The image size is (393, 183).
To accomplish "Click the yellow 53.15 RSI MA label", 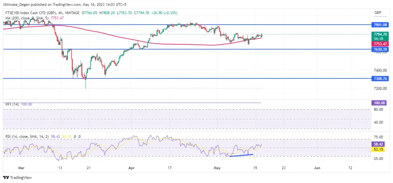I will [x=378, y=150].
